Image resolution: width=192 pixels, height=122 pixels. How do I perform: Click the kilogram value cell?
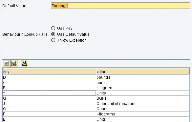(143, 88)
